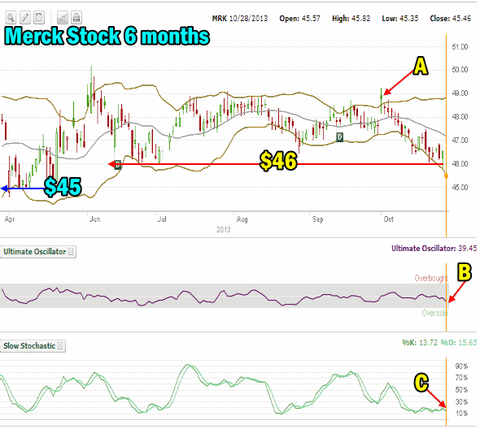The image size is (480, 429).
Task: Click the High: 45.82 value
Action: (x=351, y=19)
